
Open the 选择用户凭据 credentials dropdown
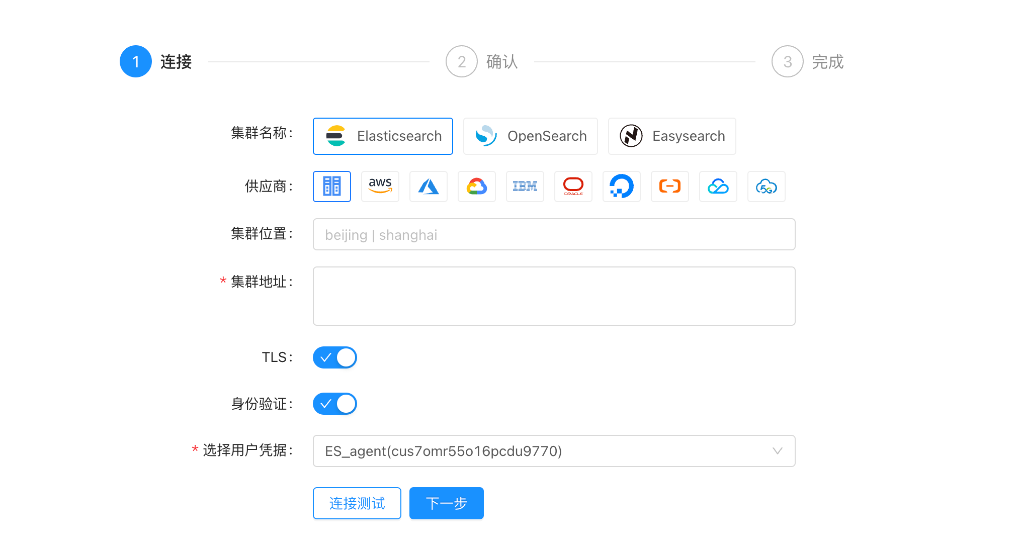pos(553,451)
